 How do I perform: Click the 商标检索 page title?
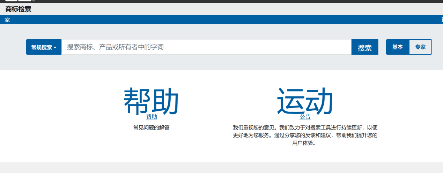pos(18,9)
